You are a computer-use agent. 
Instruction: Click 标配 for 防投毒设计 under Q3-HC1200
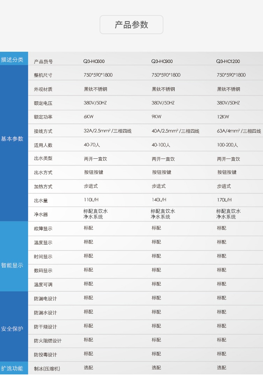point(222,354)
